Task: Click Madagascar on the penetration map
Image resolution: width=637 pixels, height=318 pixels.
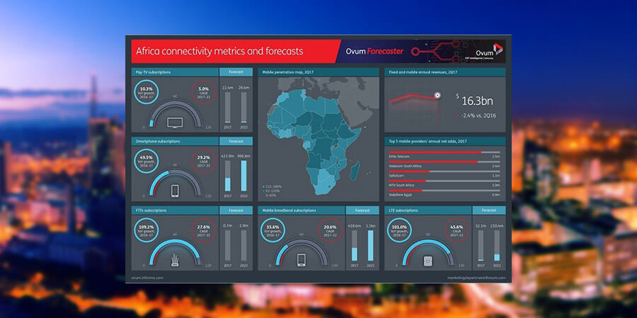Action: pyautogui.click(x=355, y=170)
